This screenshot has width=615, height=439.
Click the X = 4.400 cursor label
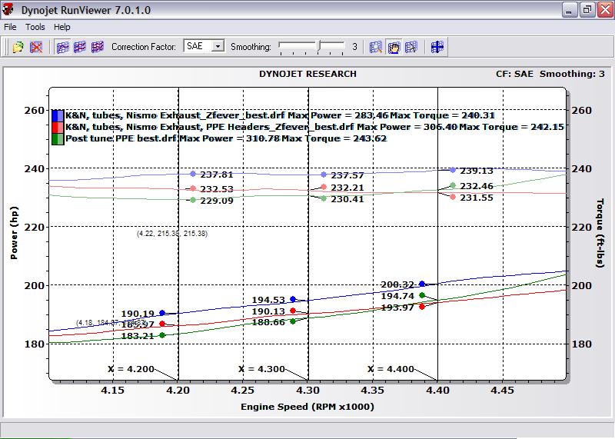click(x=391, y=369)
